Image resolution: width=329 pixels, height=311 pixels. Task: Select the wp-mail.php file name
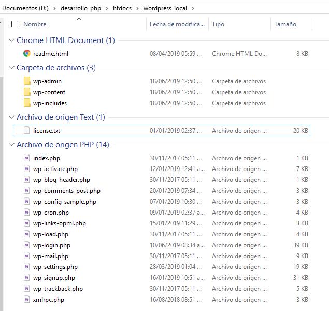[51, 256]
